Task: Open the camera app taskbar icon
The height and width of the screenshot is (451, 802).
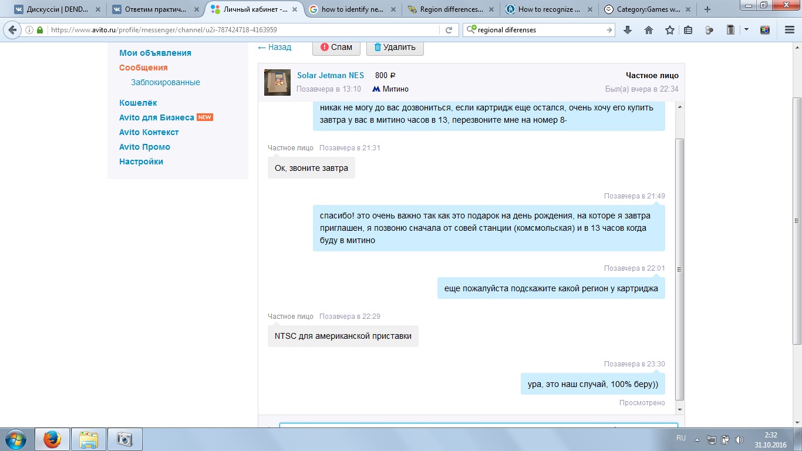Action: tap(124, 439)
